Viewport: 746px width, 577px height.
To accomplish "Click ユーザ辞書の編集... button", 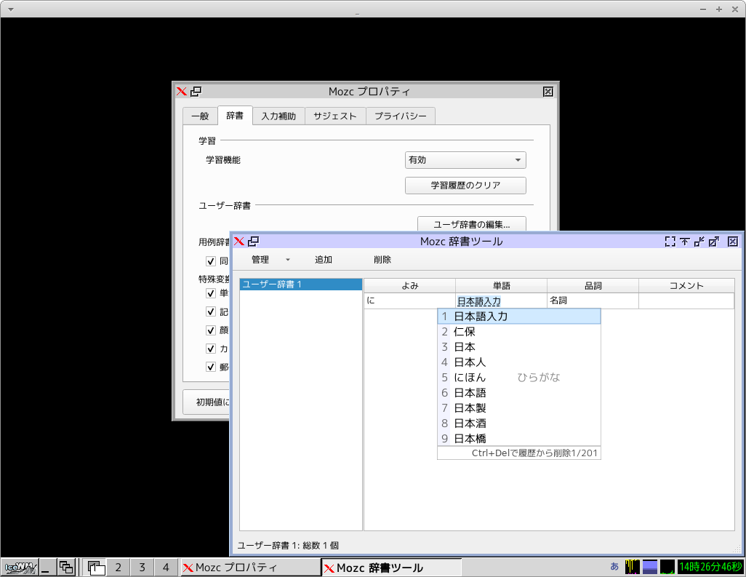I will point(471,224).
